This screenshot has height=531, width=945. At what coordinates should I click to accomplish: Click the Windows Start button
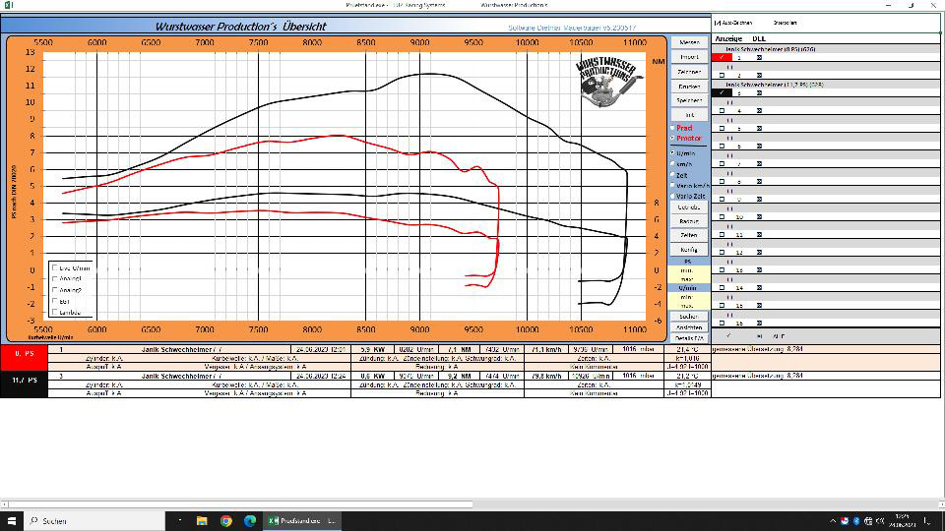pos(12,520)
